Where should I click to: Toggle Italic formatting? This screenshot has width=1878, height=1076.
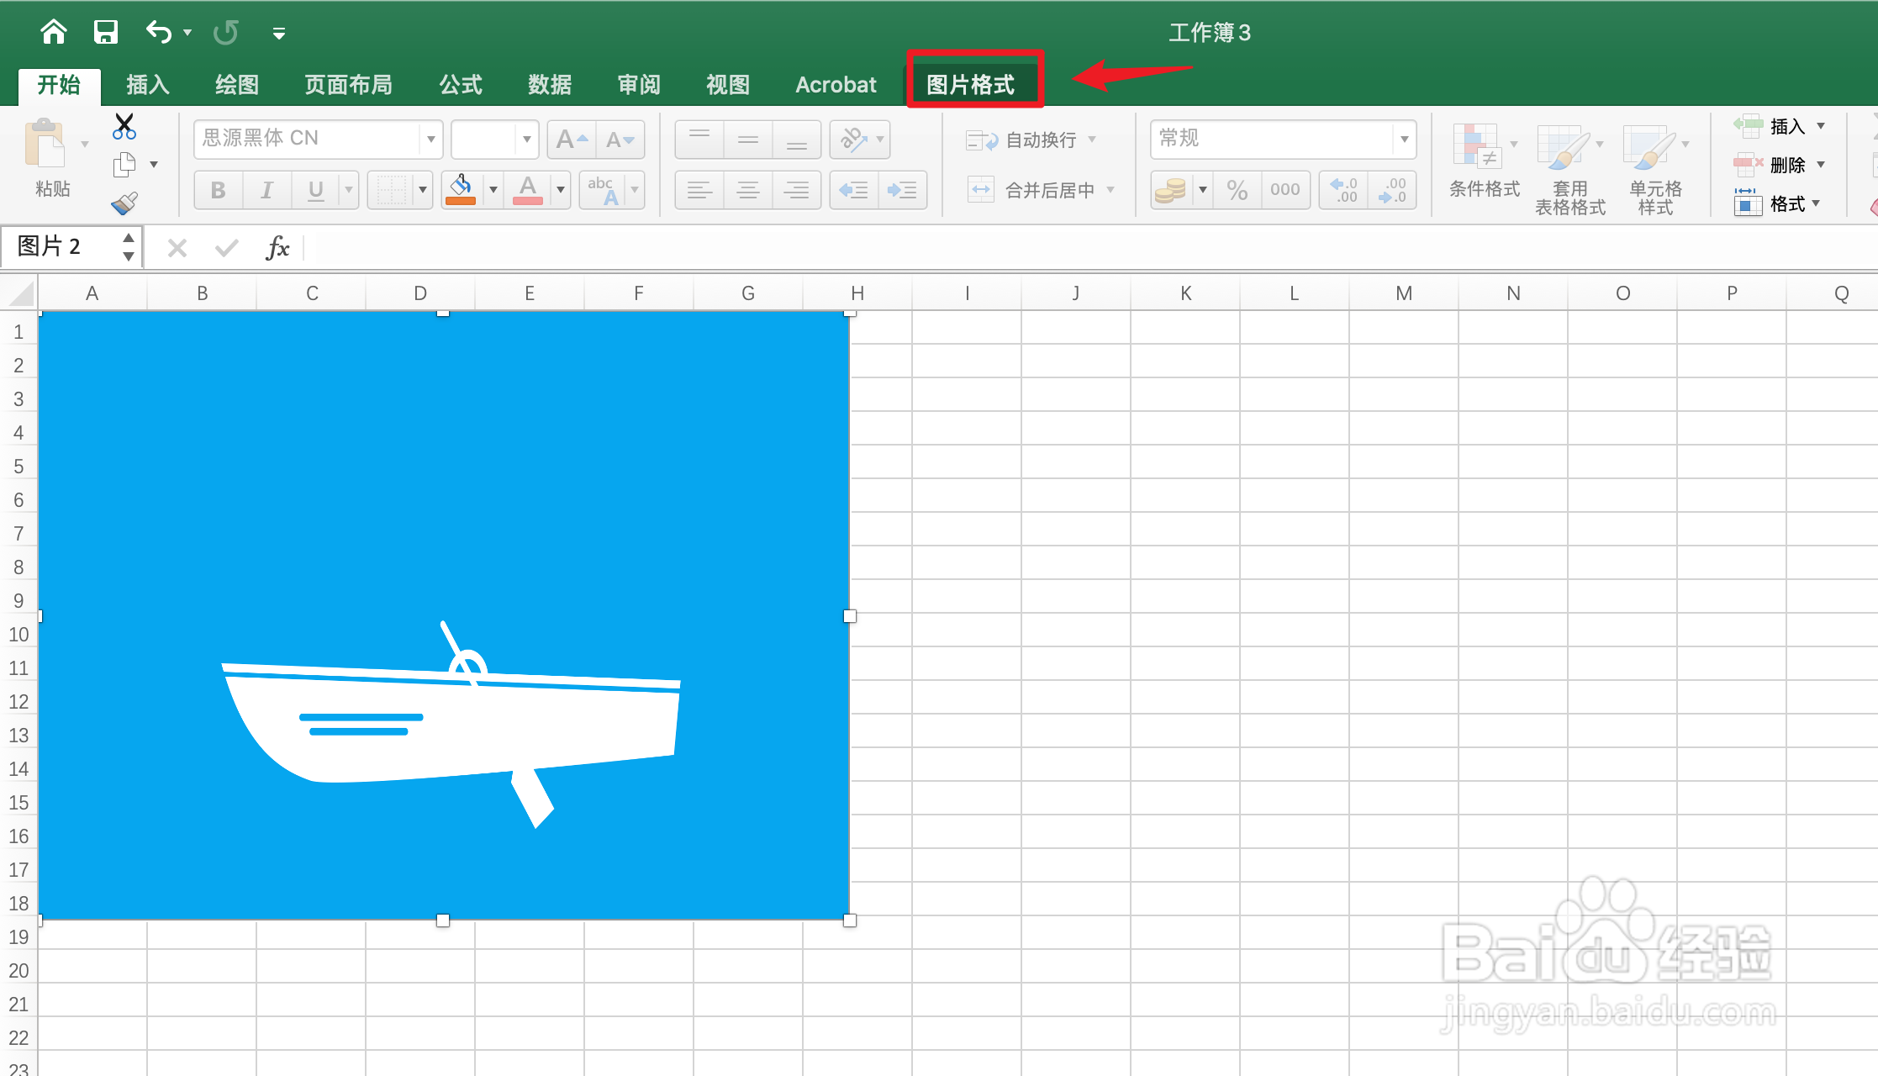pyautogui.click(x=266, y=190)
